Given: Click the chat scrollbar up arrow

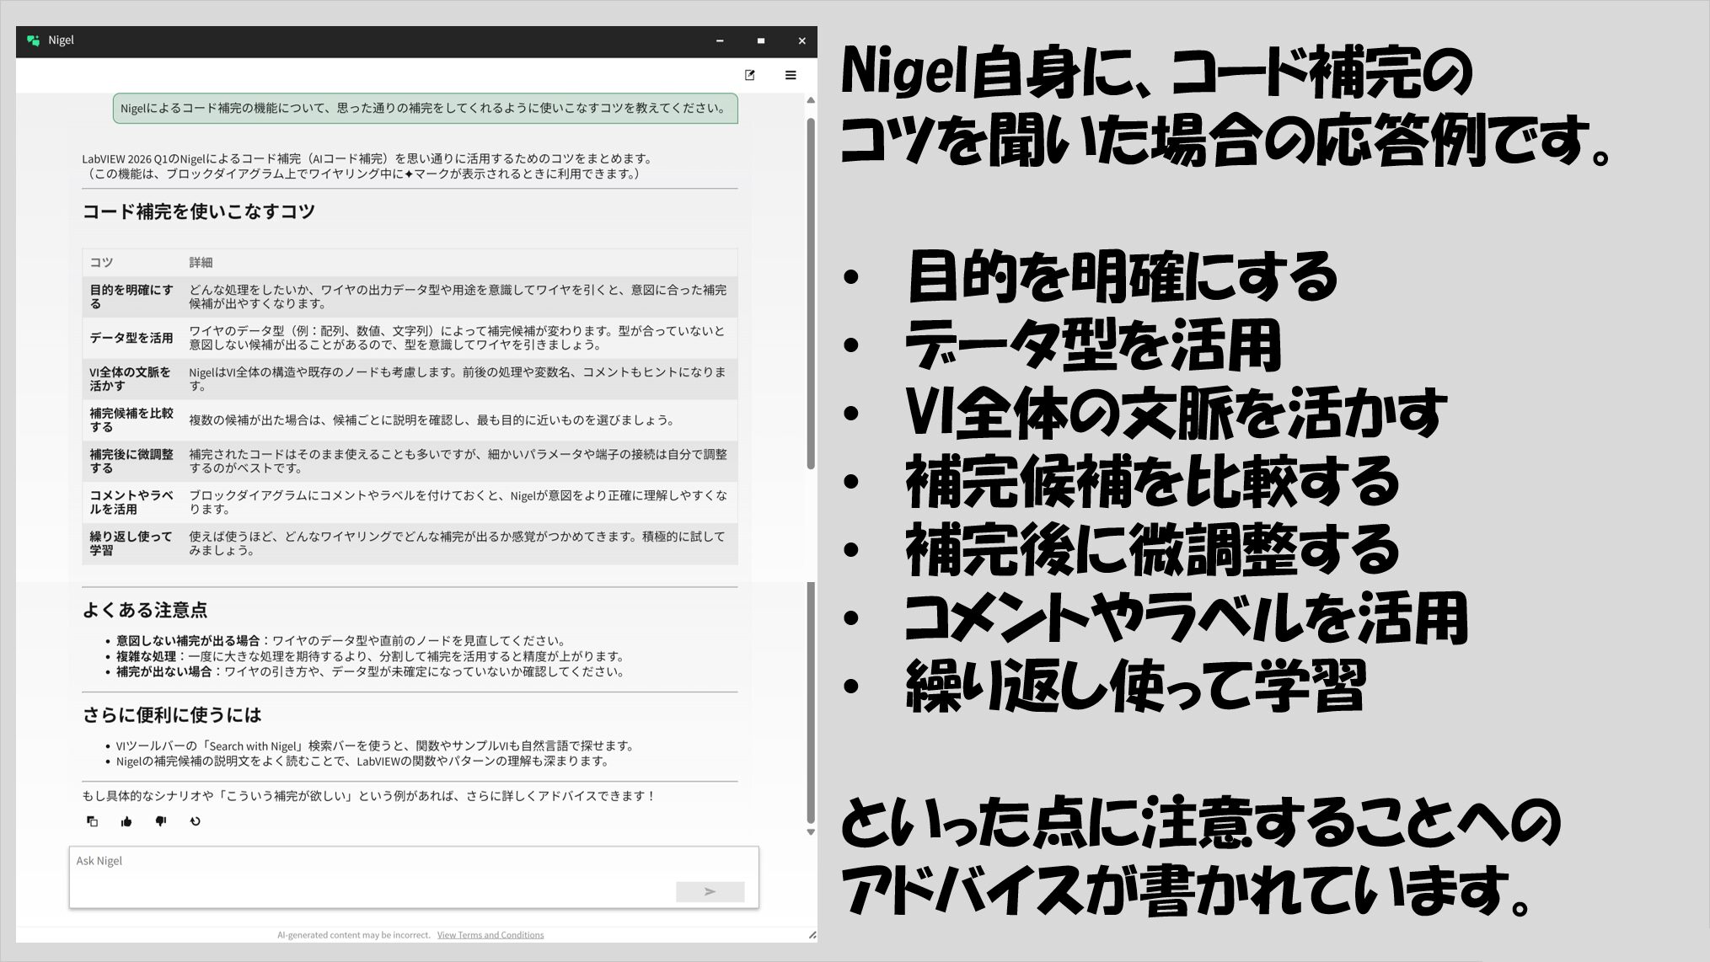Looking at the screenshot, I should coord(811,100).
